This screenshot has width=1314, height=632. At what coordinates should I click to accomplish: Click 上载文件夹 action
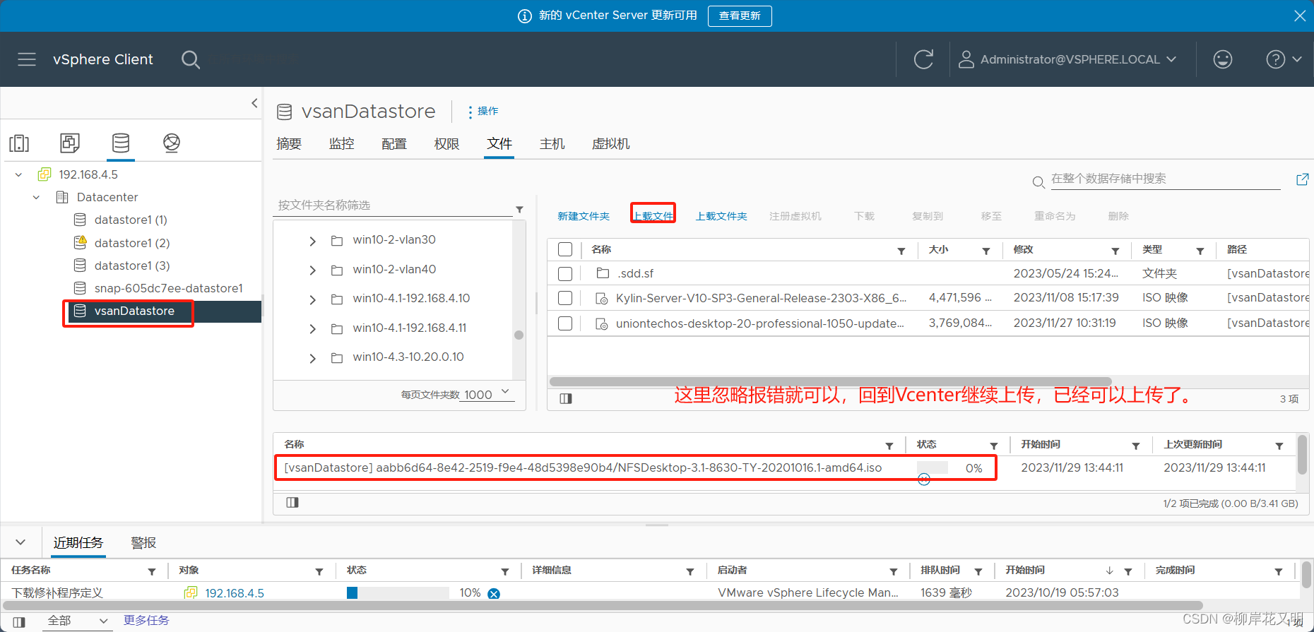click(x=721, y=216)
